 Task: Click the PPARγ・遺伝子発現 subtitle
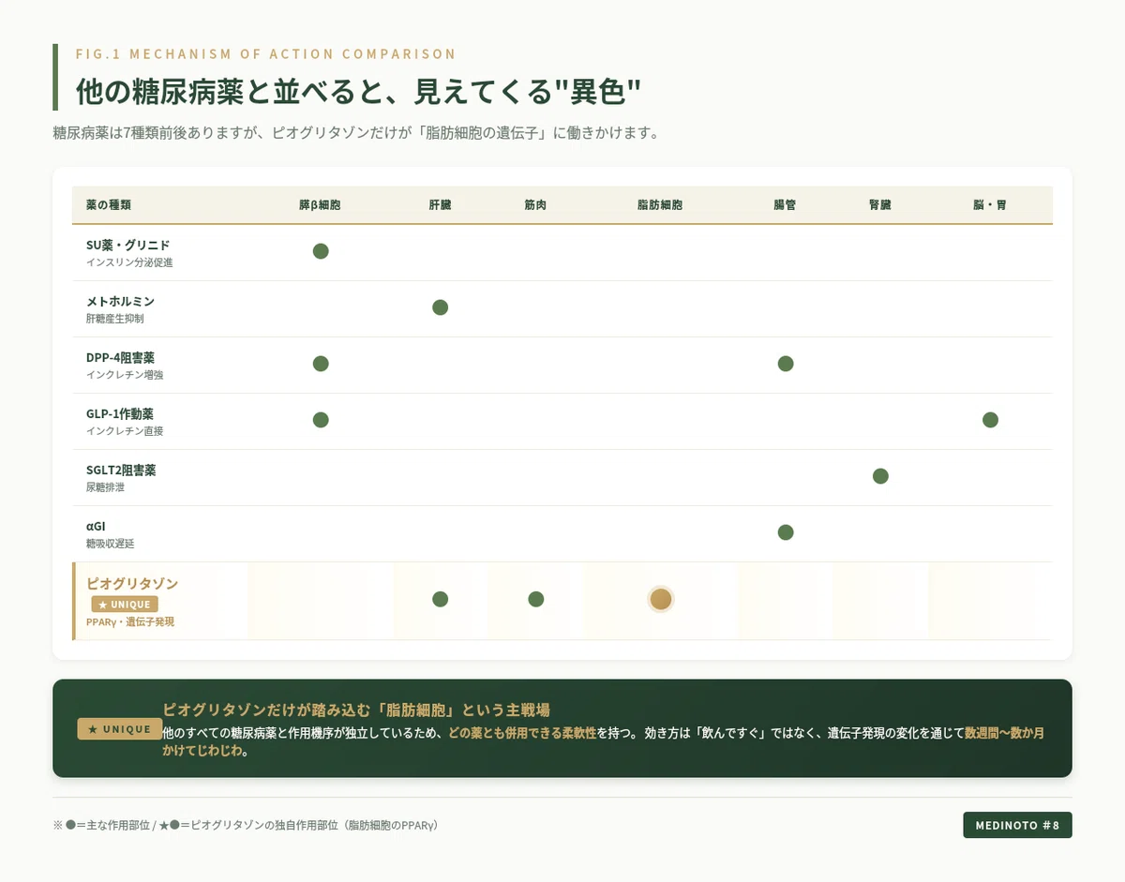[130, 621]
